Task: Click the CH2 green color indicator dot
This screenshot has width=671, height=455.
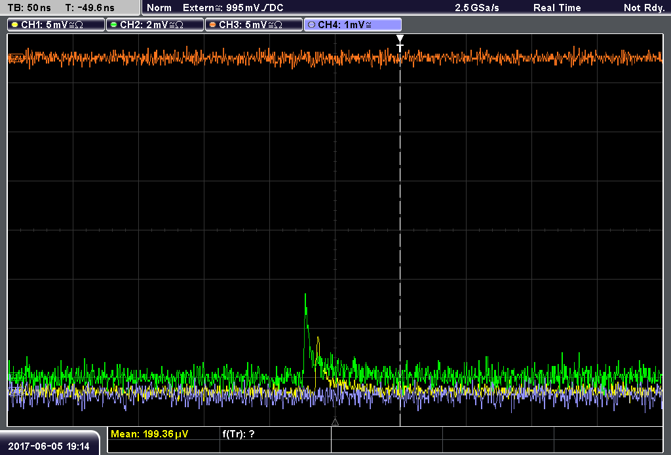Action: click(114, 25)
